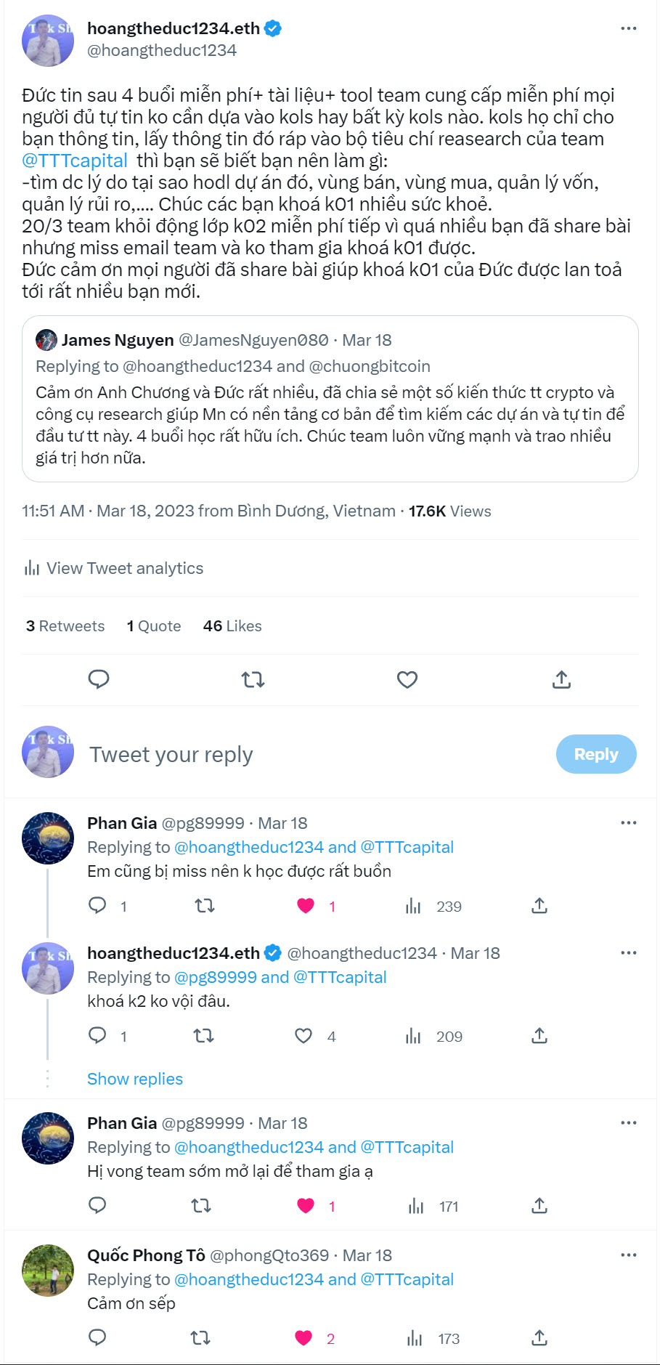The image size is (660, 1365).
Task: Open more options on Quốc Phong Tô's reply
Action: [x=628, y=1255]
